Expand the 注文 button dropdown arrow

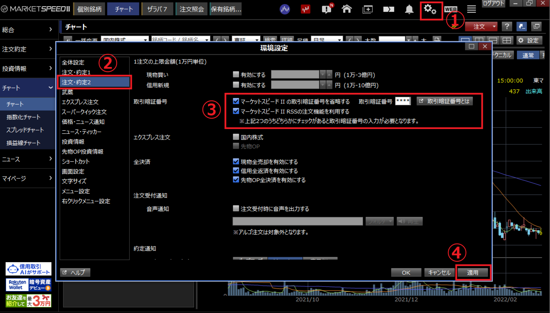pos(494,27)
